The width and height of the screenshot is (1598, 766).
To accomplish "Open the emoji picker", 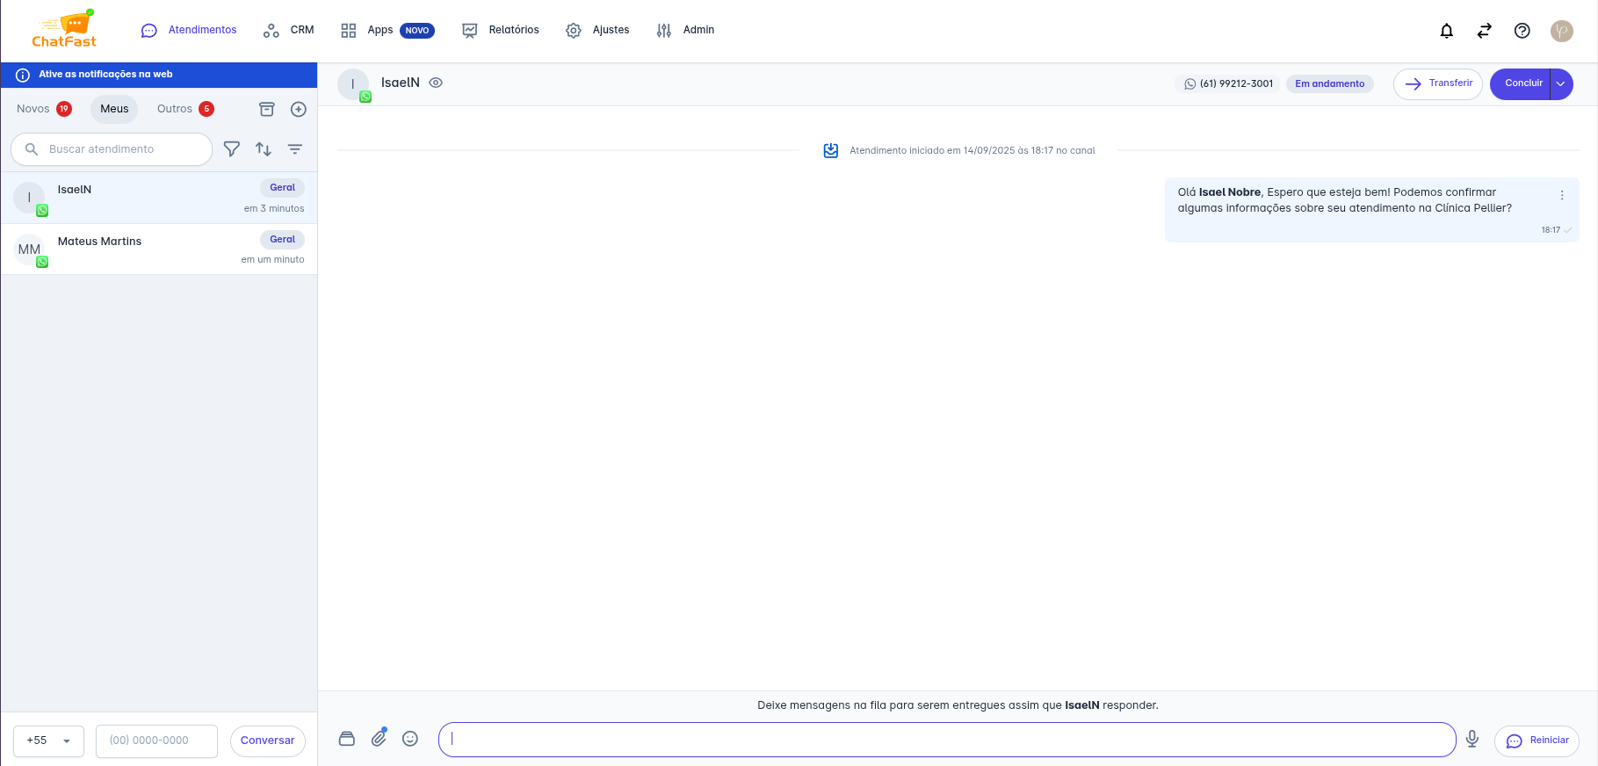I will 410,739.
